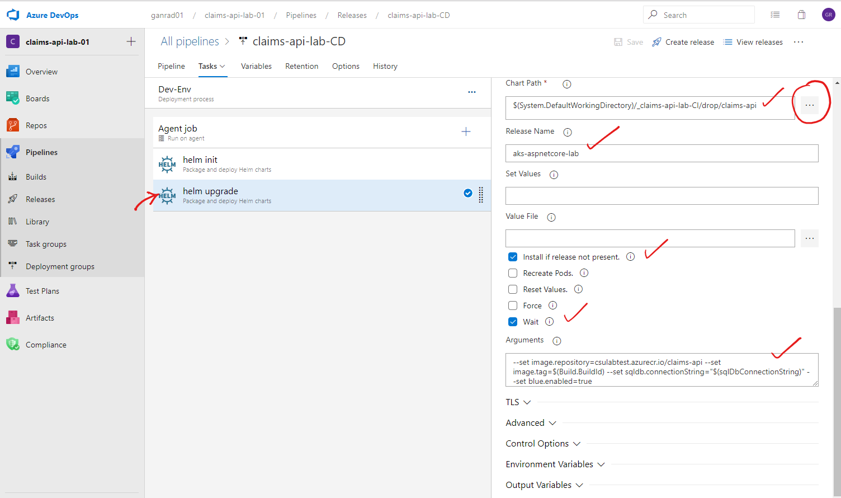Browse for Value File with ellipsis button
The image size is (841, 498).
(x=809, y=238)
